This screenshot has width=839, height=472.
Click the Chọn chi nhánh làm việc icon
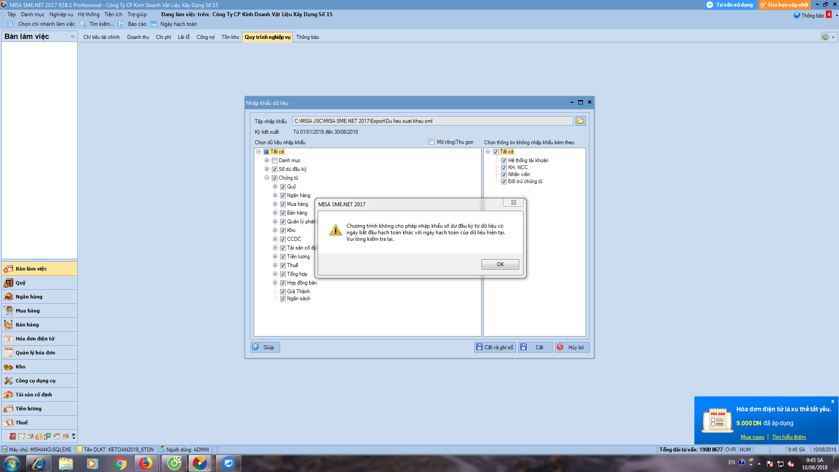[x=10, y=24]
